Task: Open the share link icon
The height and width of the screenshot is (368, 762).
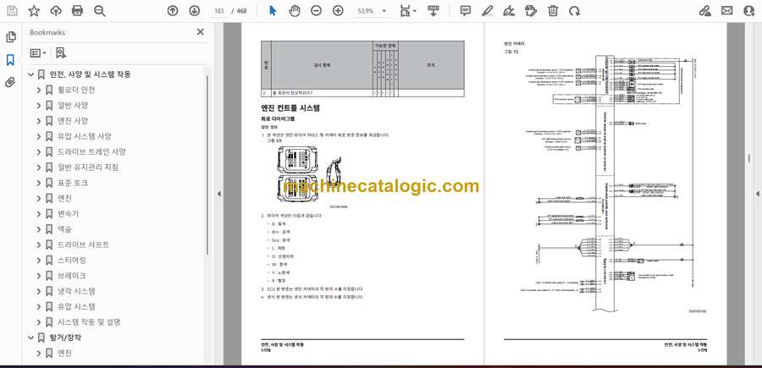Action: tap(705, 11)
